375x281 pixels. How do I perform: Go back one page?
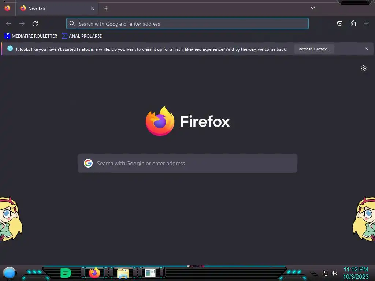[x=9, y=24]
